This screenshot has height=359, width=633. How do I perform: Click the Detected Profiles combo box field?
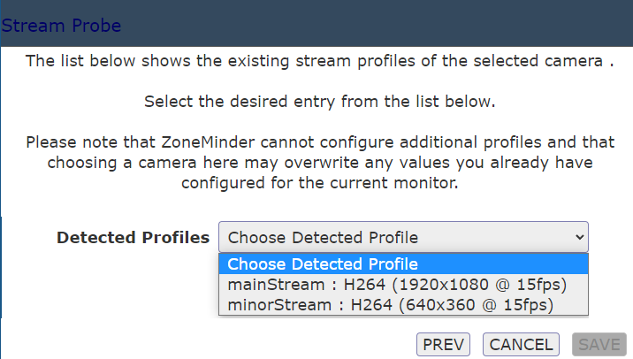click(403, 237)
